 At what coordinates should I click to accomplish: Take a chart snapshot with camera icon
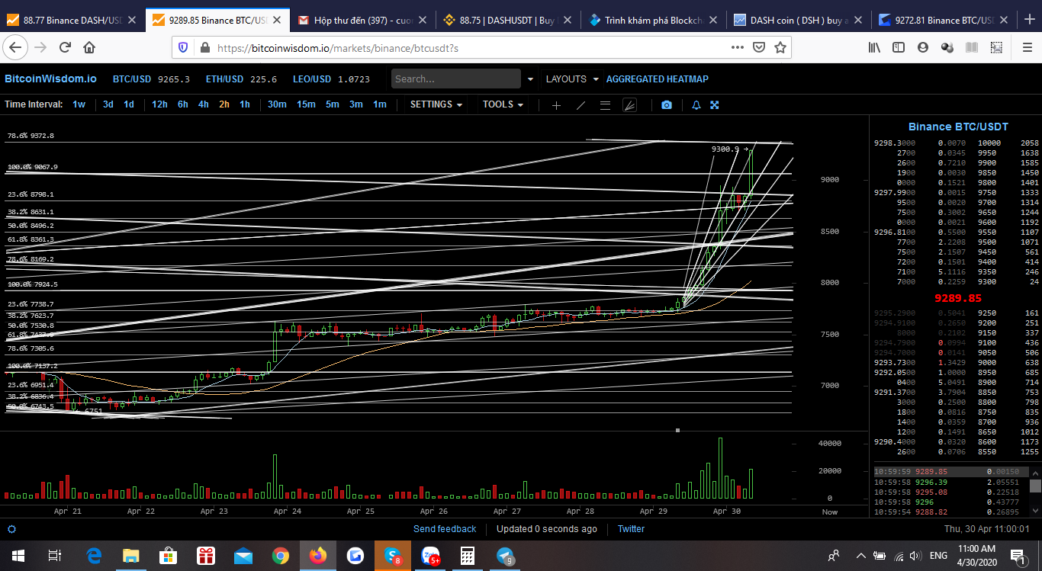coord(667,105)
